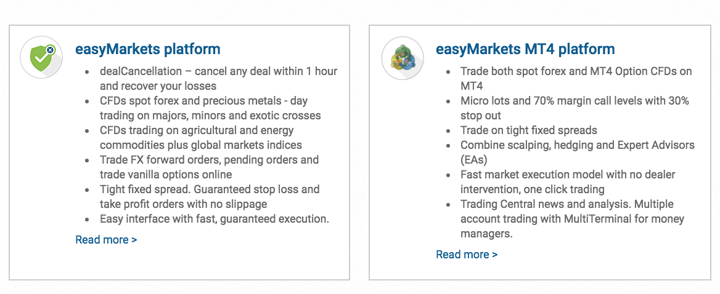720x294 pixels.
Task: Click the small blue badge on shield icon
Action: tap(50, 50)
